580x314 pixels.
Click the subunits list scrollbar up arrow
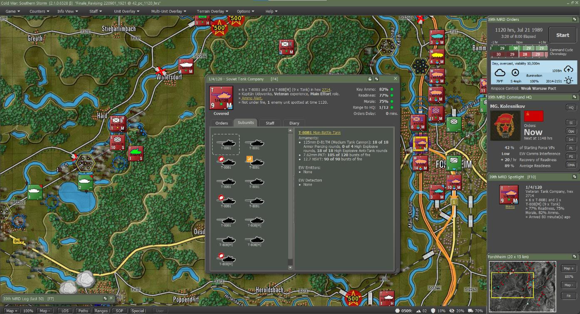291,131
